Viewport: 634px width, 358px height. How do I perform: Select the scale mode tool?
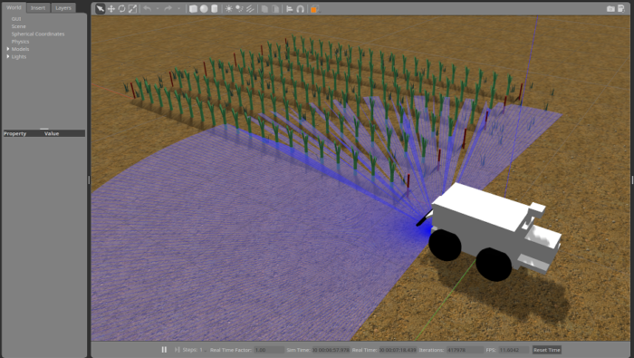point(132,8)
